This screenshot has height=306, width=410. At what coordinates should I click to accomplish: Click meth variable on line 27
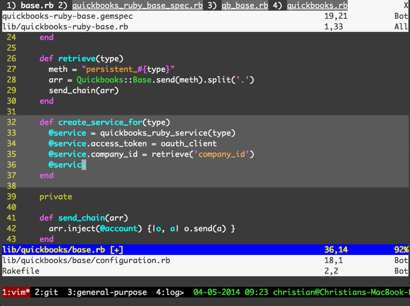pos(58,69)
